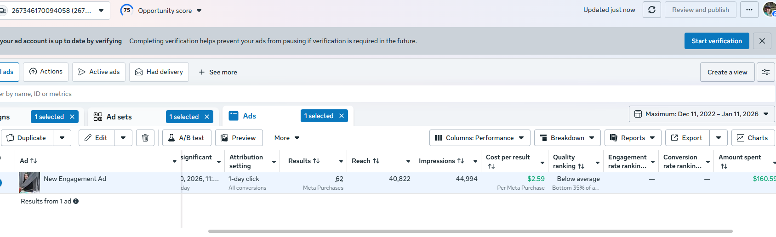Click the Start verification button

[x=717, y=41]
